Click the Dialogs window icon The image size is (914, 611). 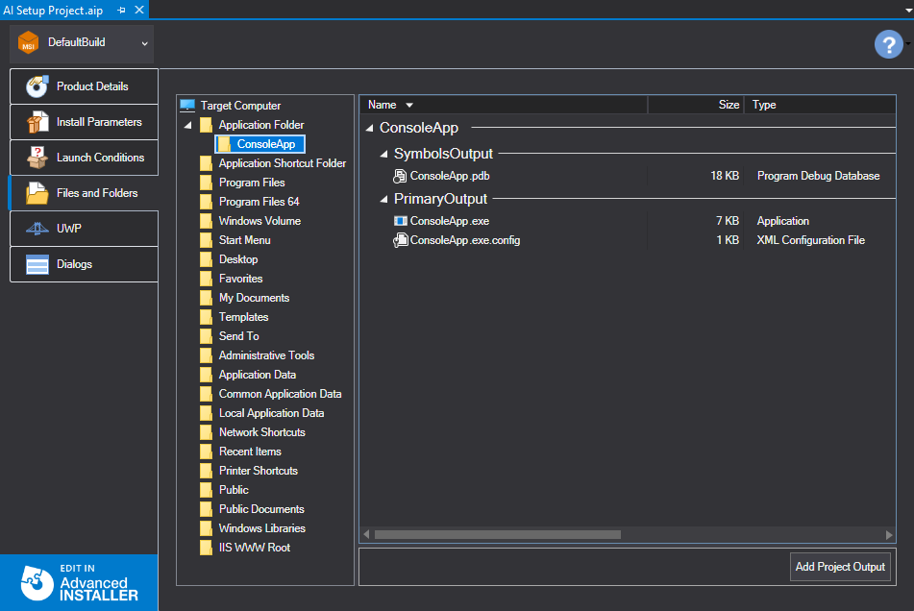coord(37,264)
